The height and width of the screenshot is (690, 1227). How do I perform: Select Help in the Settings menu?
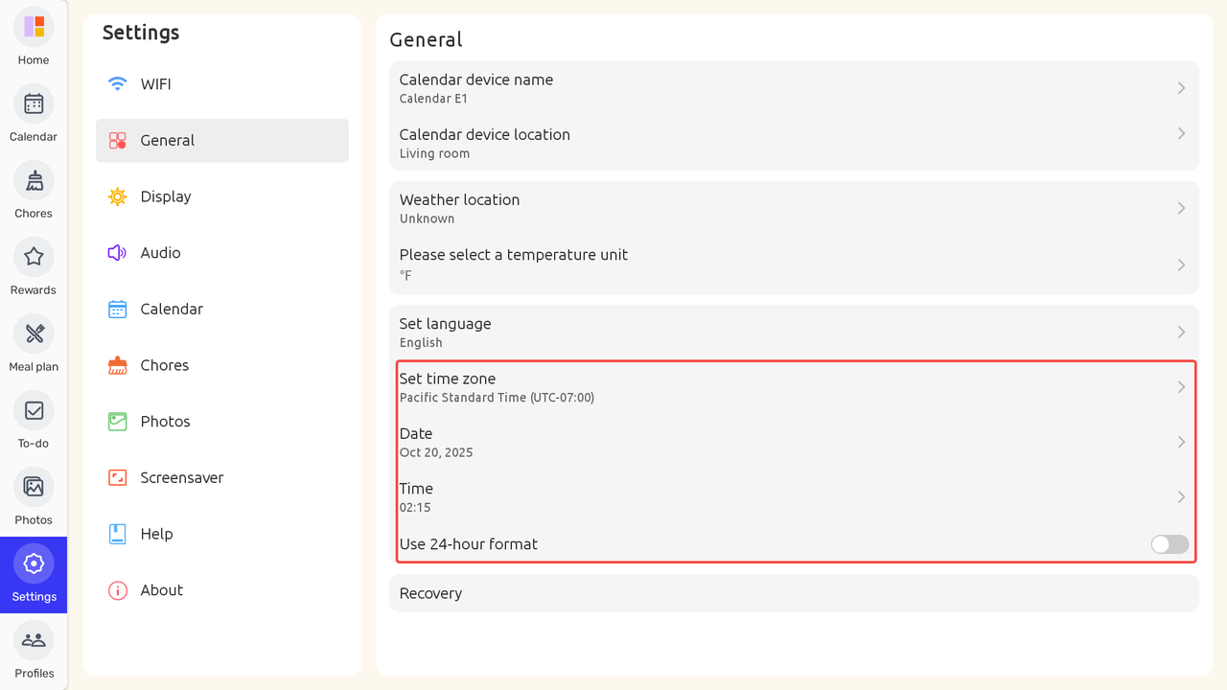(x=156, y=534)
